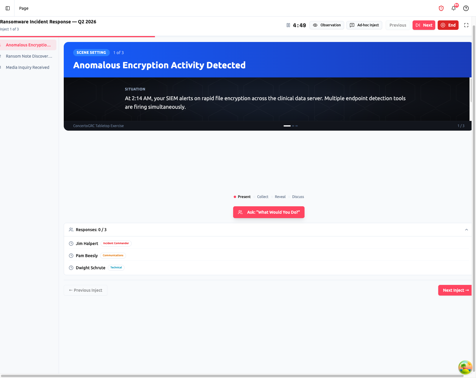Open the red shield alert icon
The image size is (476, 378).
441,8
